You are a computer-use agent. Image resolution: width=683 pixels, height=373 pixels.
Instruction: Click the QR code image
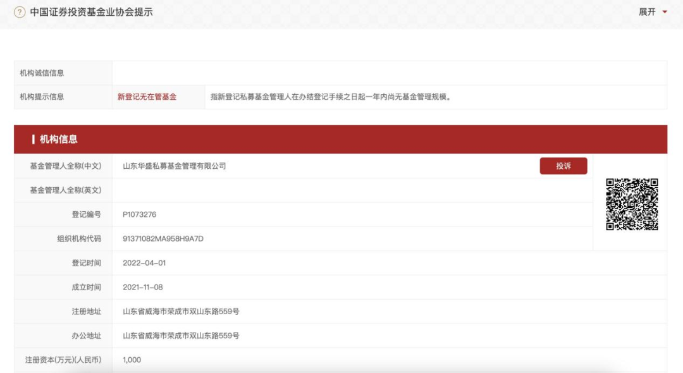click(x=632, y=204)
